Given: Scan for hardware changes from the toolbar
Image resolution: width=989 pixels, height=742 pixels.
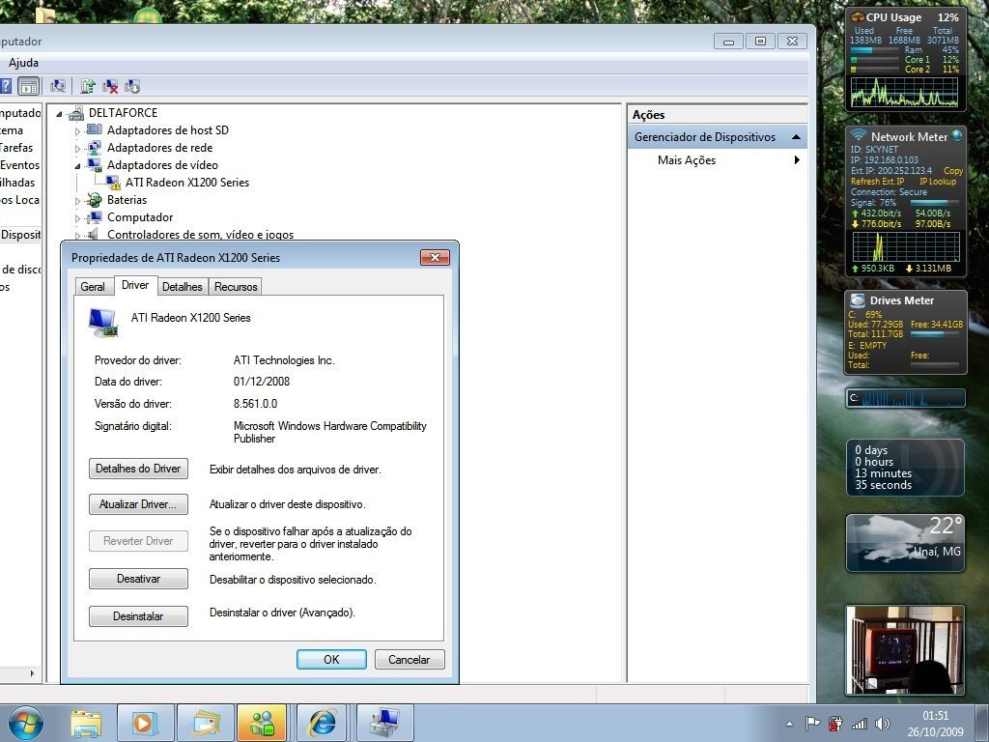Looking at the screenshot, I should coord(58,86).
